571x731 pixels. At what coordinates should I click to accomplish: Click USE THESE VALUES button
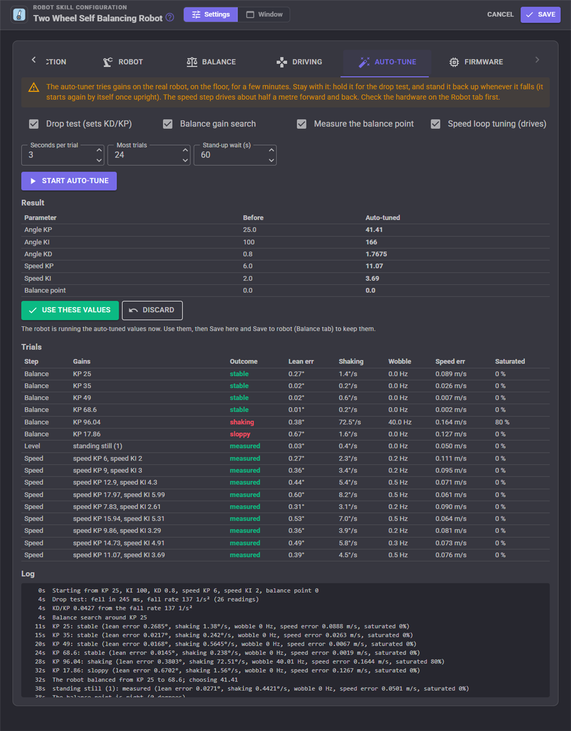pos(70,310)
